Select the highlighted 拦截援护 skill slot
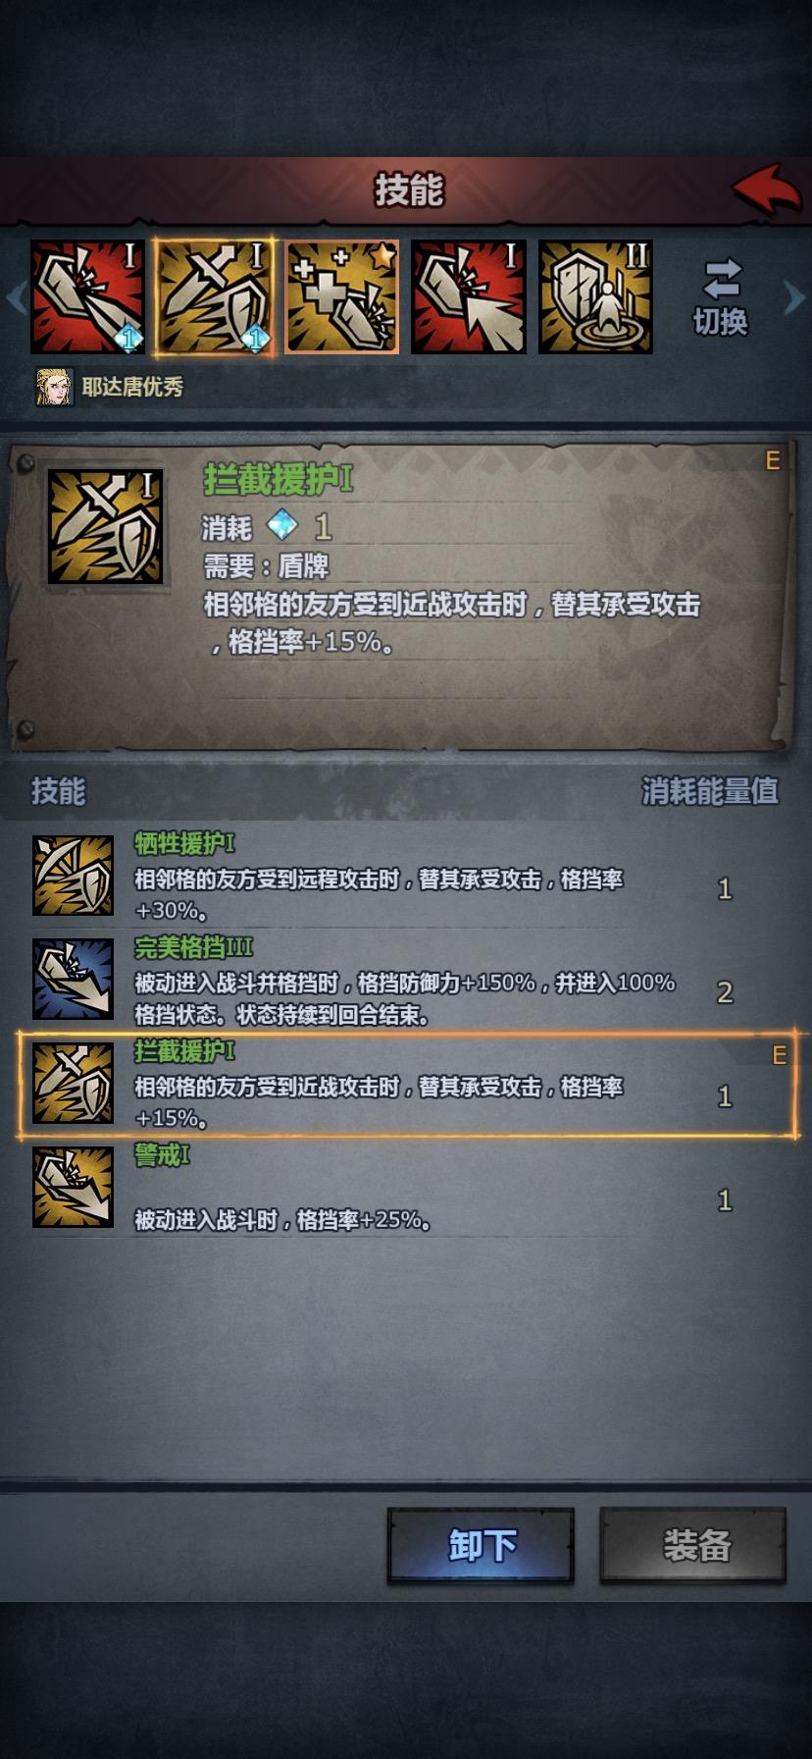This screenshot has width=812, height=1759. coord(215,296)
